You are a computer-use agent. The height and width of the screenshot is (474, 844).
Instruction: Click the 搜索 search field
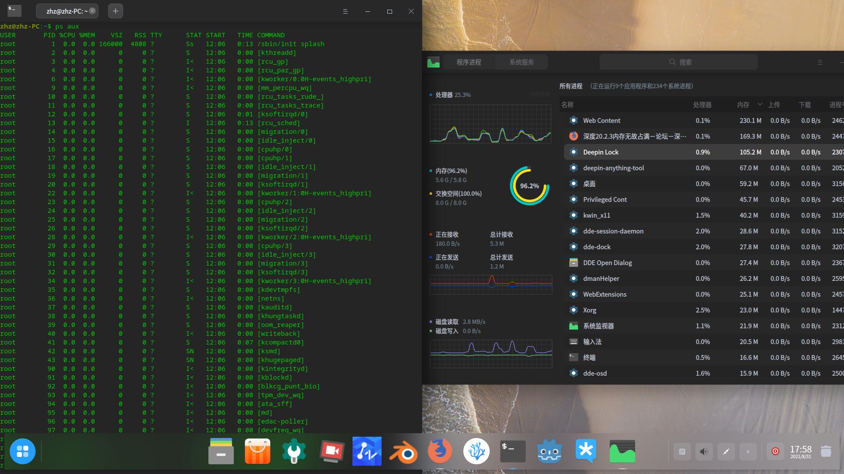coord(679,62)
